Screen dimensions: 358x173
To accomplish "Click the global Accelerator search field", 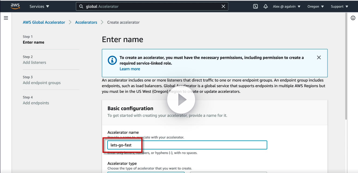I will tap(152, 6).
